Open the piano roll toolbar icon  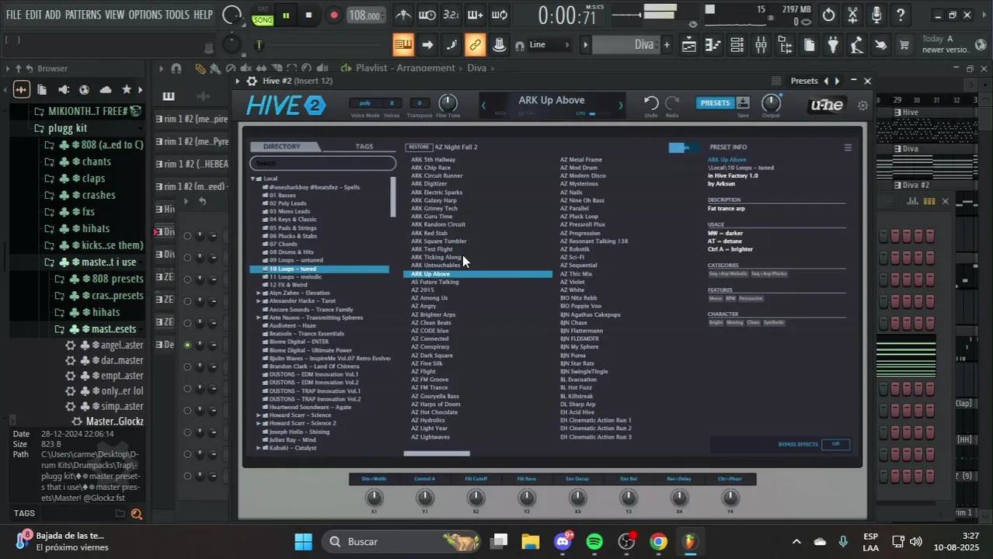pyautogui.click(x=713, y=45)
